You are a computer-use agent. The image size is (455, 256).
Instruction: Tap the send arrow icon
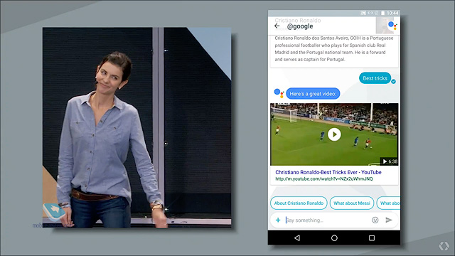tap(389, 220)
